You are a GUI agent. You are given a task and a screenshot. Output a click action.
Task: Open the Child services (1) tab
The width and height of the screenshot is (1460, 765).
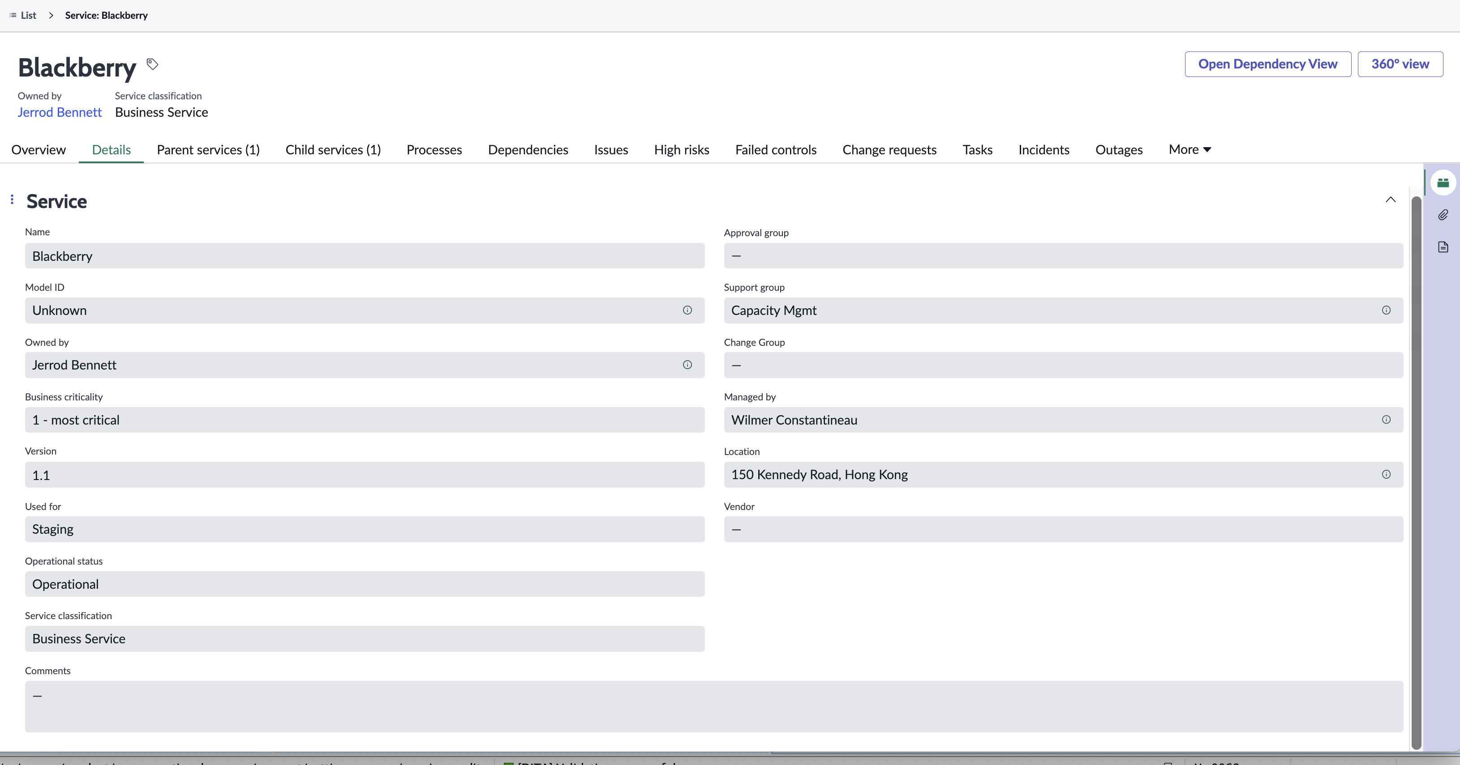pyautogui.click(x=333, y=149)
